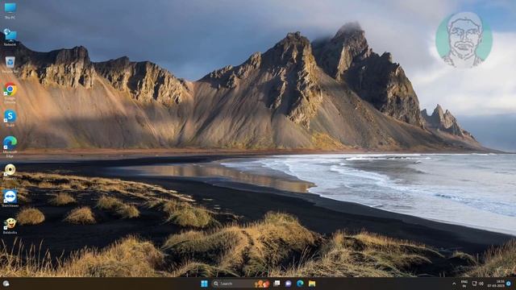
Task: Show hidden system tray icons
Action: tap(454, 284)
